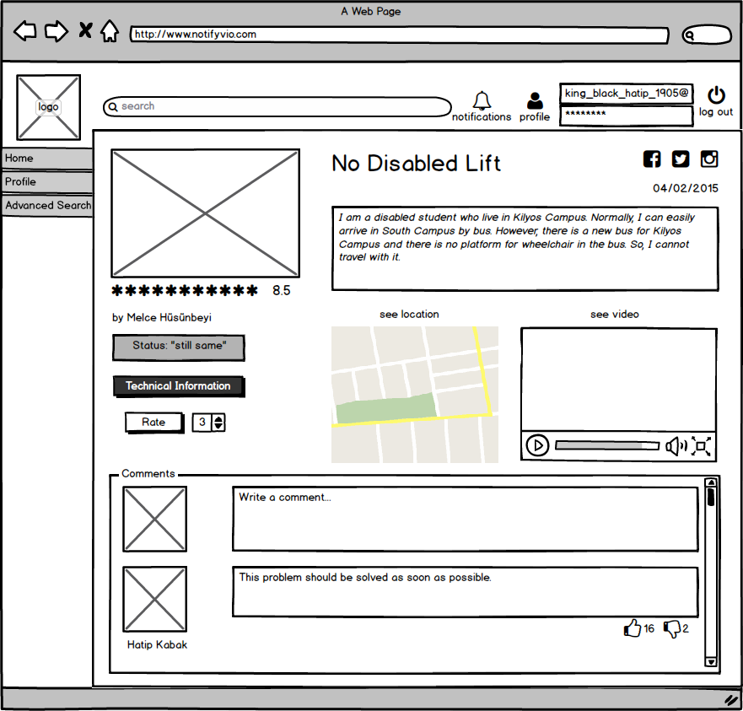Click the browser forward arrow
743x711 pixels.
point(57,32)
